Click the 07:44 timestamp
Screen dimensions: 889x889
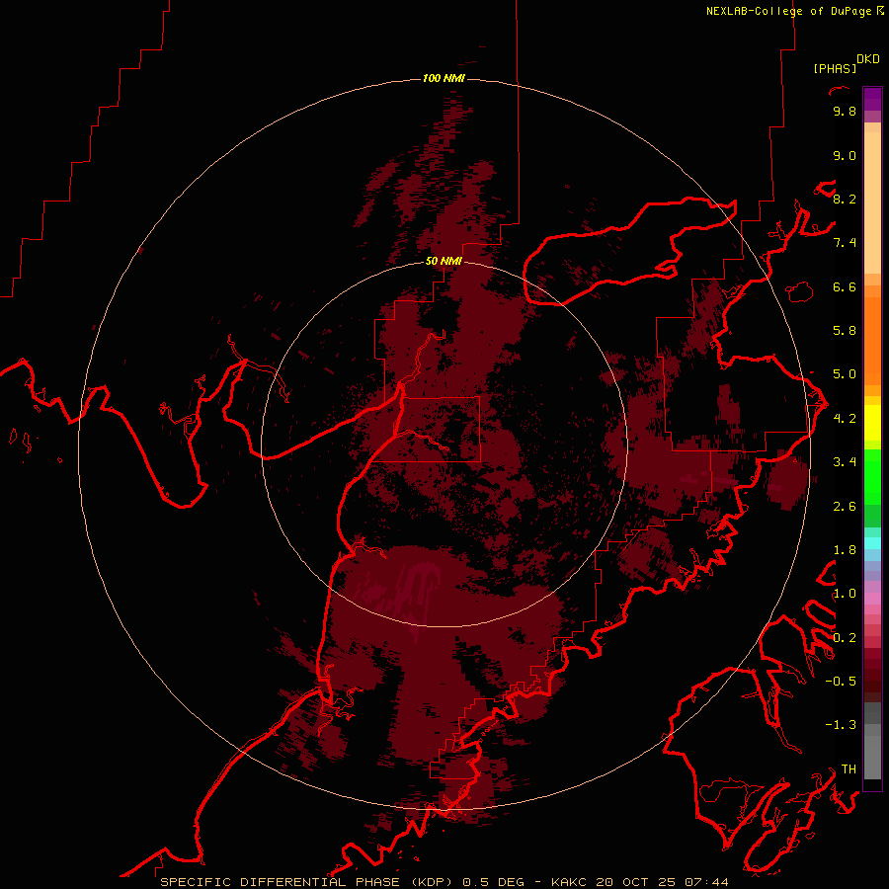(706, 882)
